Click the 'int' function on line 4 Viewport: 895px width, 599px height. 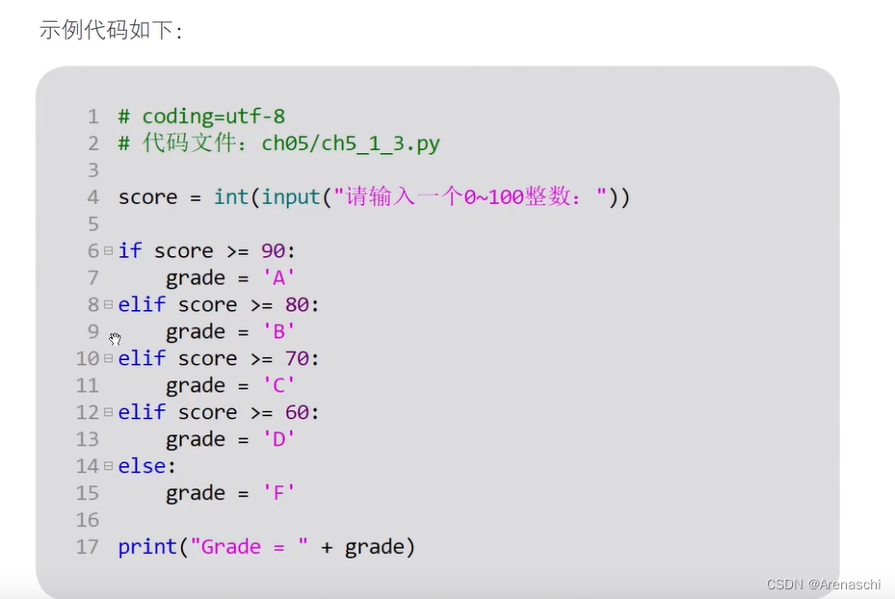point(230,197)
